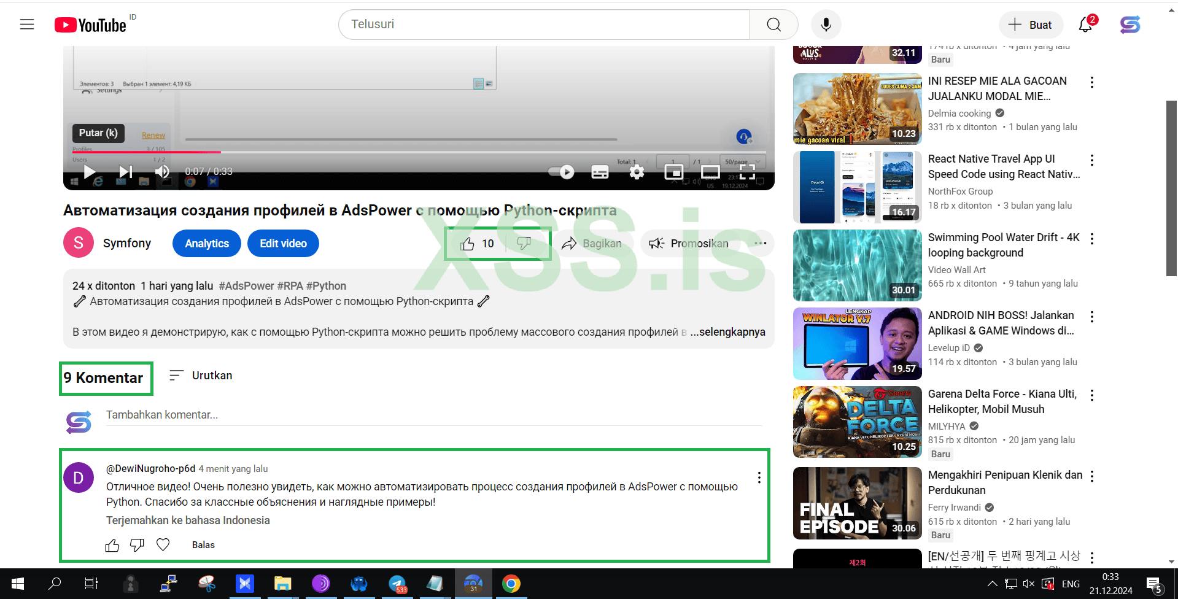Open video Analytics
1178x599 pixels.
[x=207, y=244]
